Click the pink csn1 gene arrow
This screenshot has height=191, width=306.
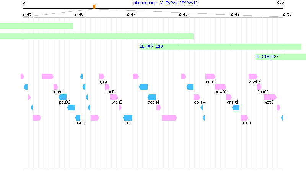(56, 87)
